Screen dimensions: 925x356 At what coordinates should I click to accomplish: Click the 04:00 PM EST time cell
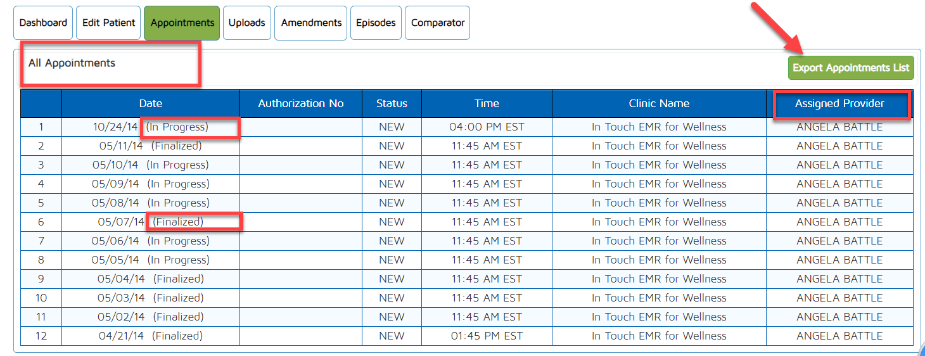[x=487, y=127]
